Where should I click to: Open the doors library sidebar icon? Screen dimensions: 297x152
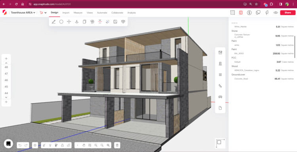pyautogui.click(x=220, y=63)
